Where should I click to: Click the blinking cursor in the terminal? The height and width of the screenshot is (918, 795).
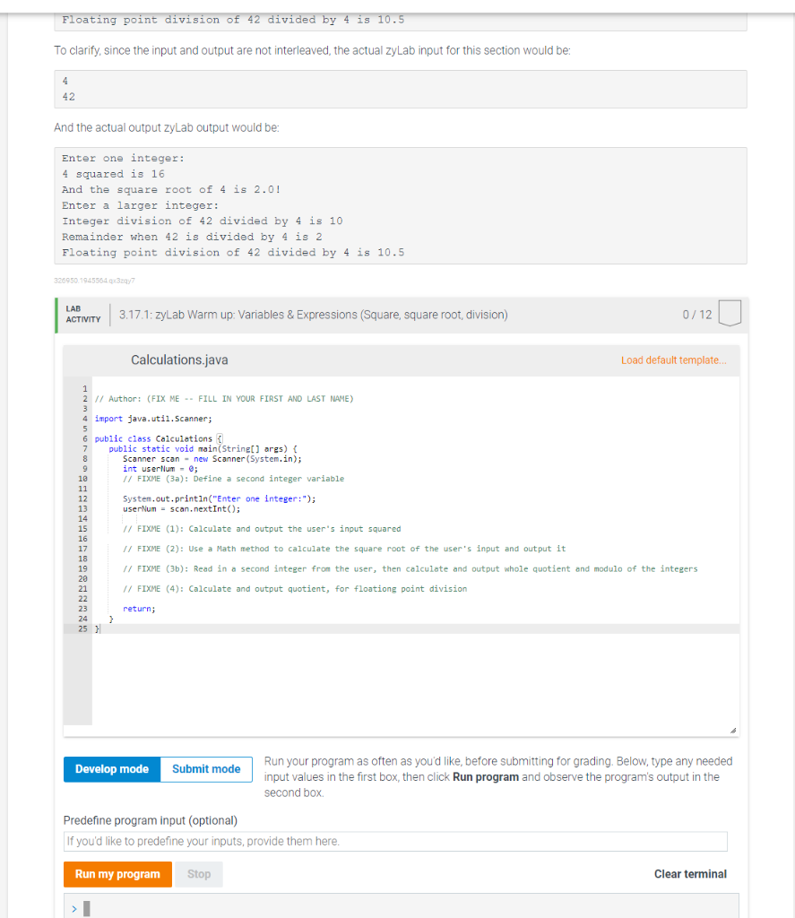[85, 907]
